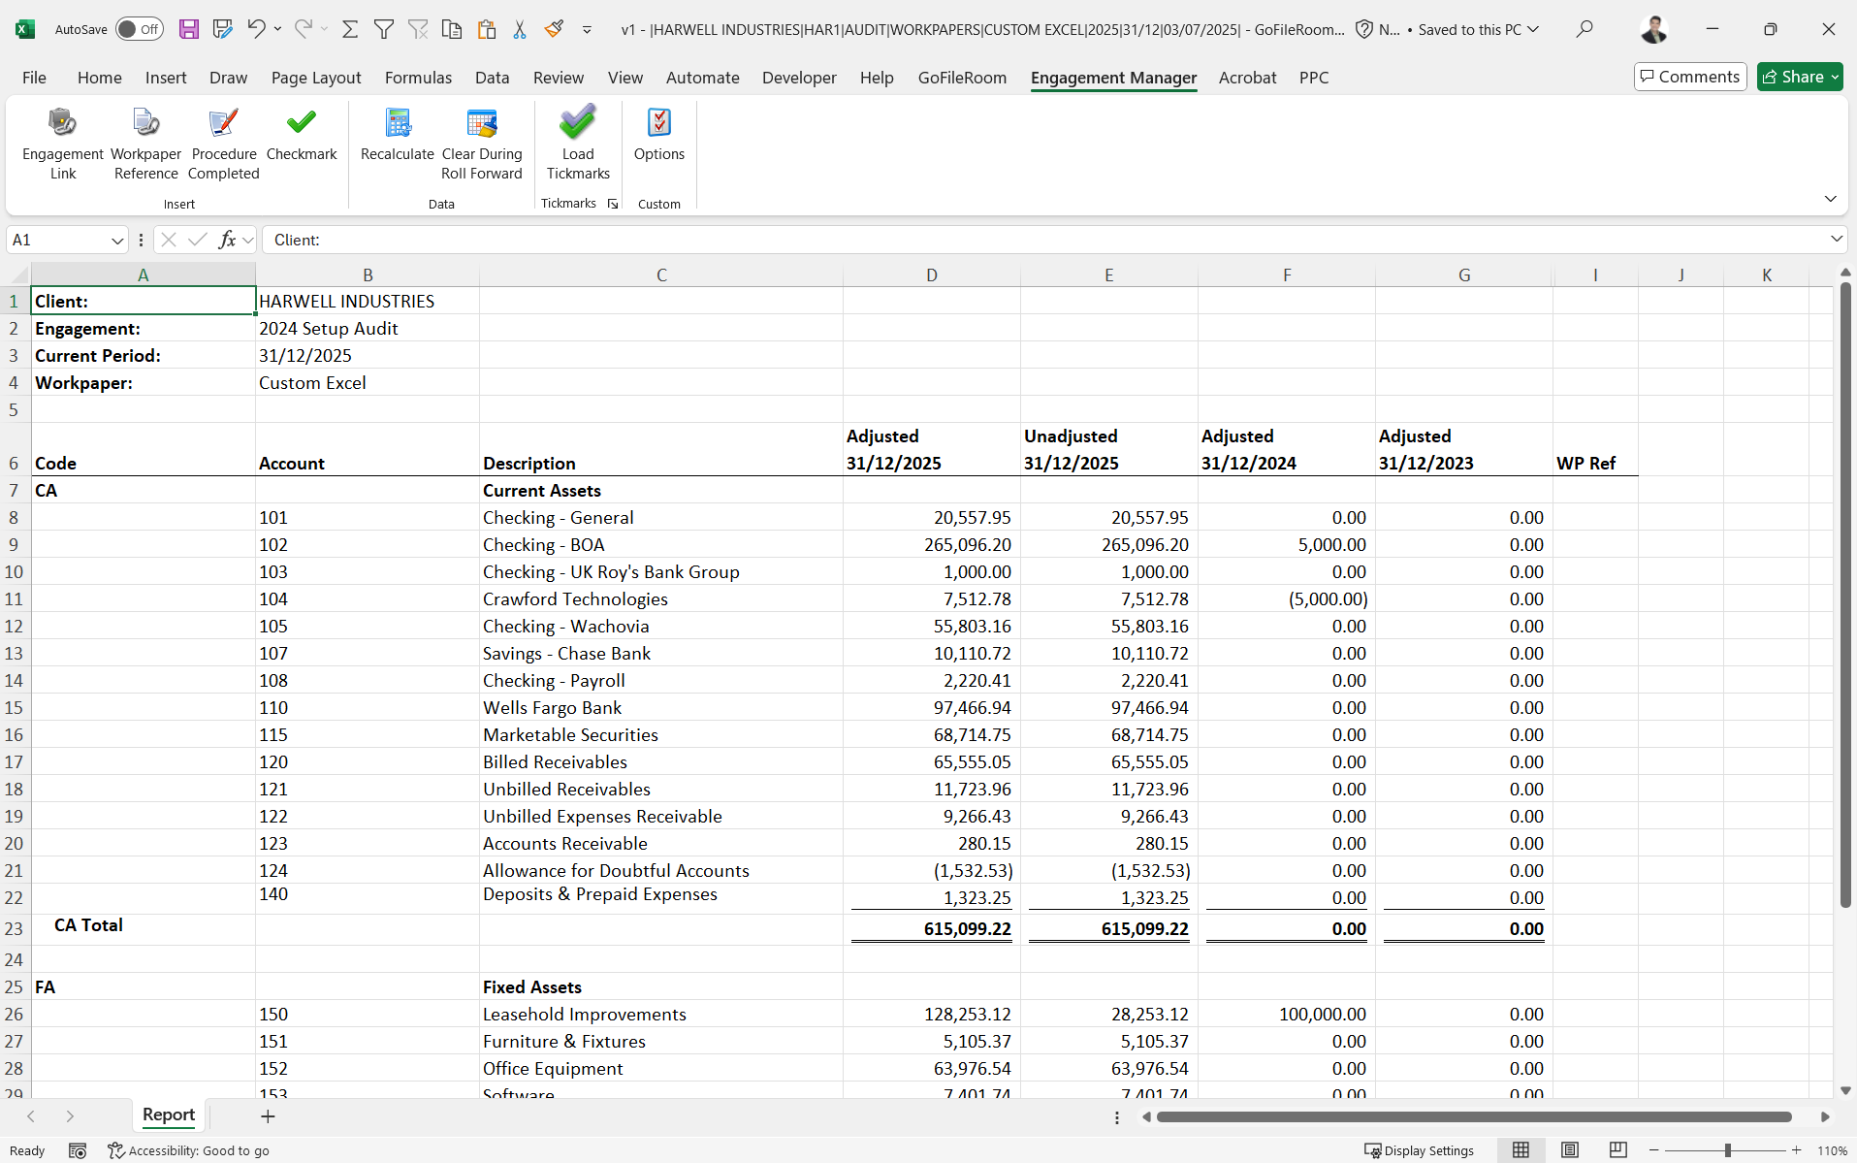Screen dimensions: 1857x1163
Task: Open the Comments pane
Action: 1689,77
